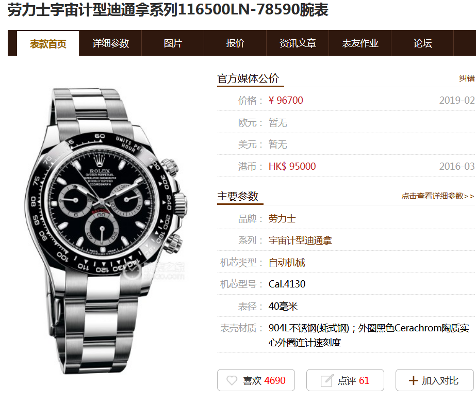Select the 表友作业 tab
Screen dimensions: 476x401
360,43
